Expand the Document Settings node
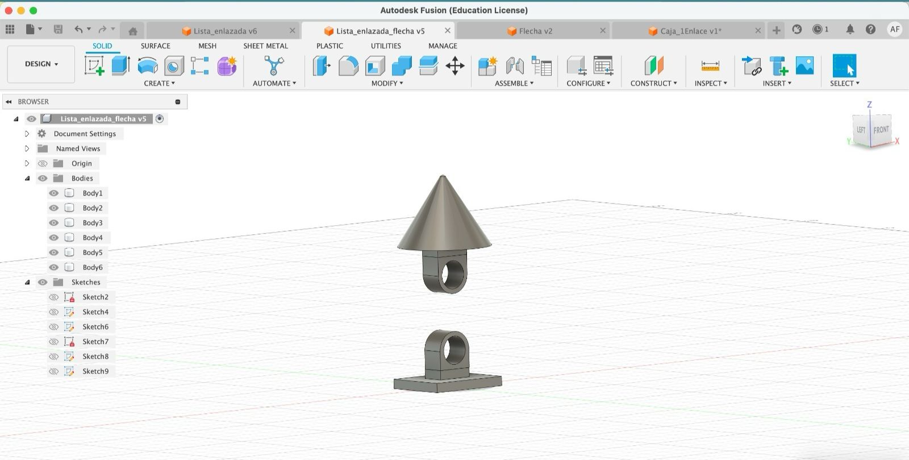This screenshot has width=909, height=460. click(27, 134)
